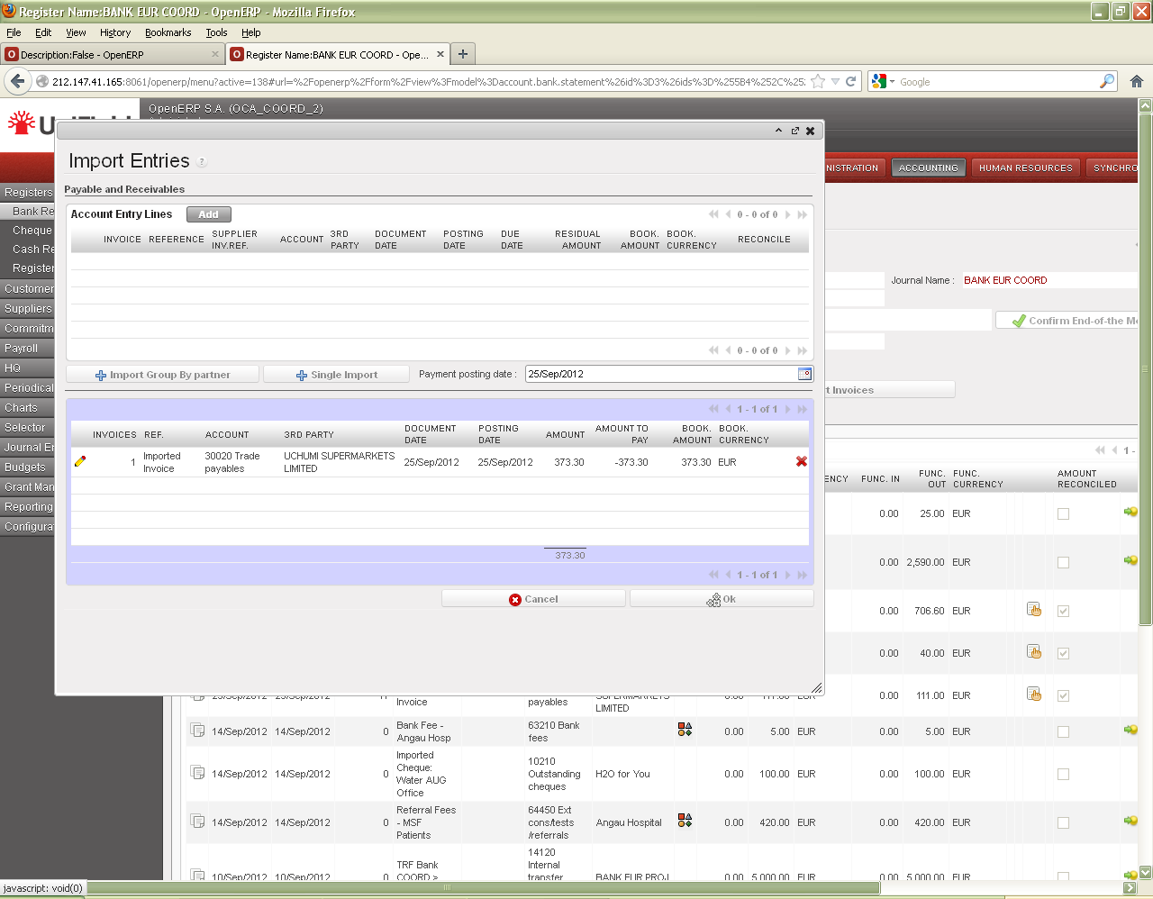Open the URL history dropdown arrow
This screenshot has width=1153, height=899.
click(835, 81)
